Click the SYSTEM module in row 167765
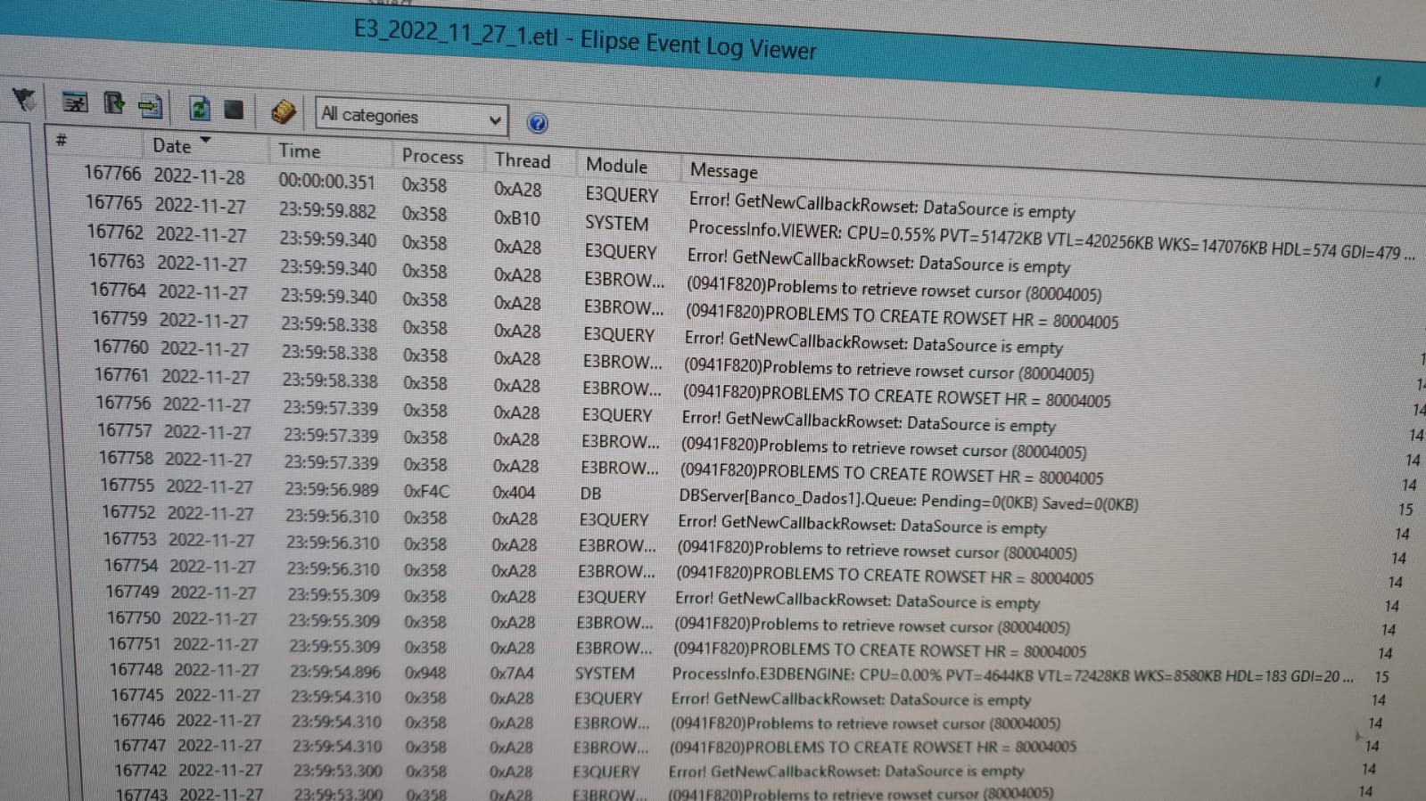Image resolution: width=1426 pixels, height=801 pixels. pos(616,223)
